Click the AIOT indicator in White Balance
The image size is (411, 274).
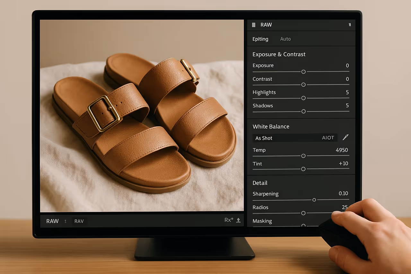pyautogui.click(x=328, y=137)
